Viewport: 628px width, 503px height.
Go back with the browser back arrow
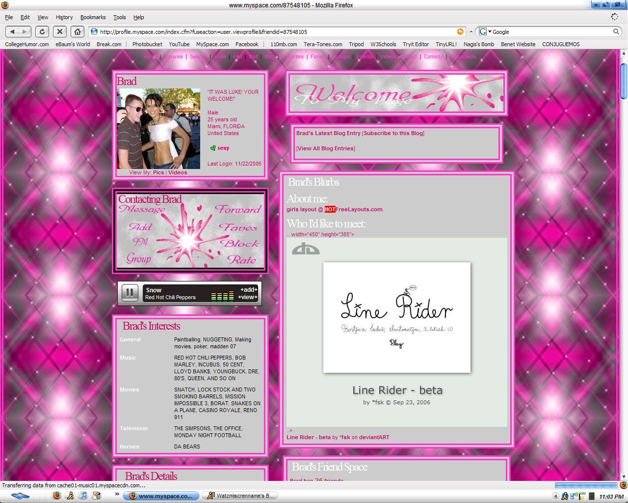(x=12, y=31)
